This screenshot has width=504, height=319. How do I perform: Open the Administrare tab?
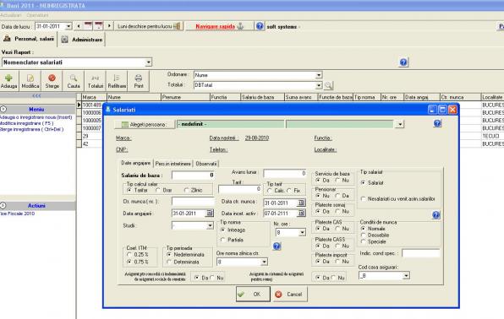click(x=82, y=40)
